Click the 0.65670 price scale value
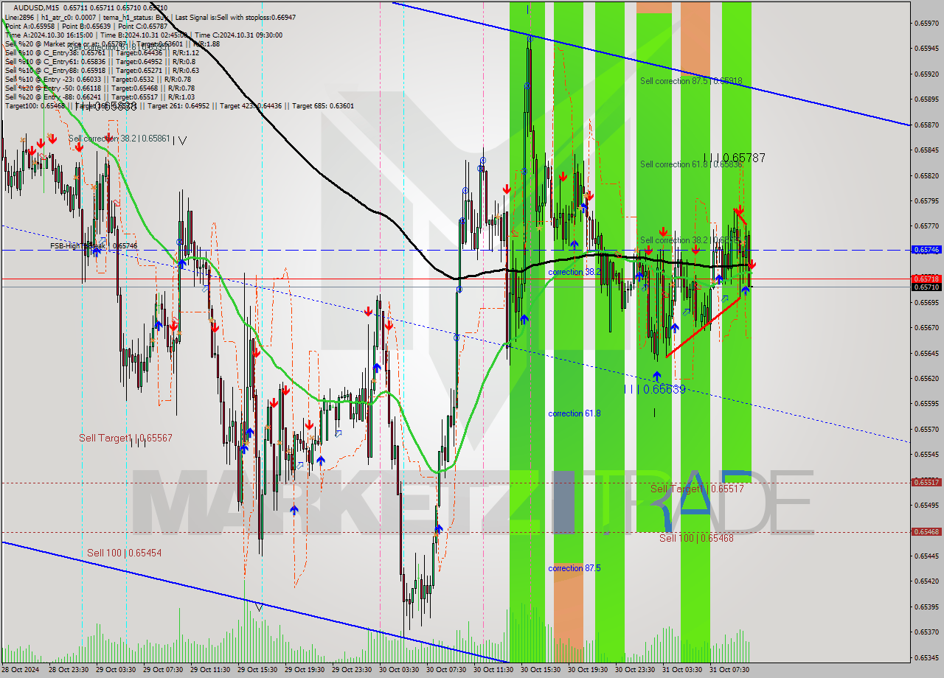 pos(926,327)
